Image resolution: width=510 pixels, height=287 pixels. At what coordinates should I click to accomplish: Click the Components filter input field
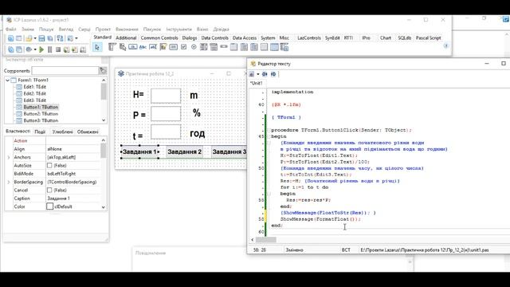[x=65, y=71]
